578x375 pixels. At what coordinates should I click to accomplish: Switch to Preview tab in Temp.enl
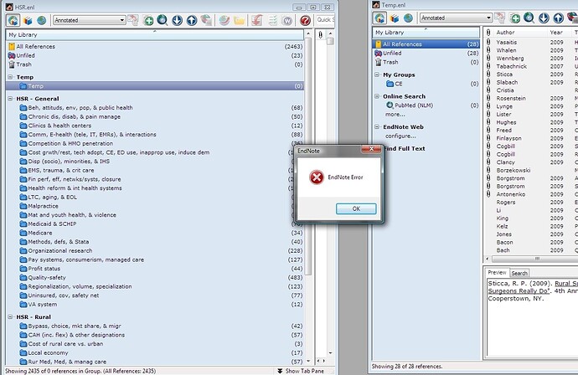click(497, 273)
